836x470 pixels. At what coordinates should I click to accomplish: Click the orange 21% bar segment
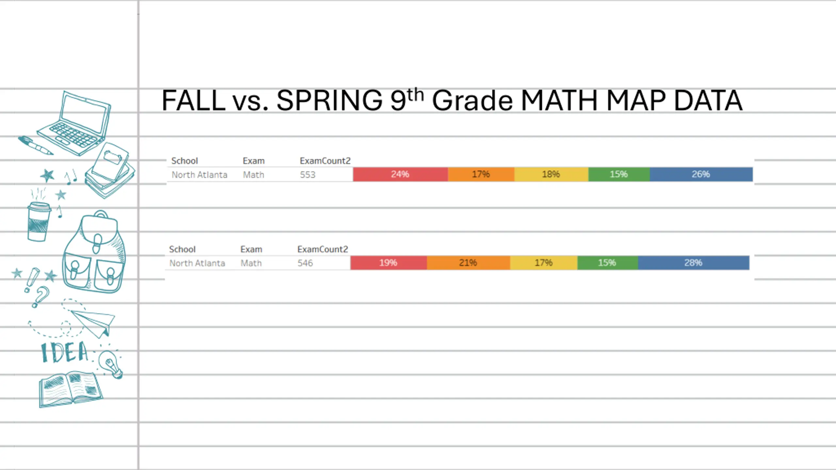(468, 263)
